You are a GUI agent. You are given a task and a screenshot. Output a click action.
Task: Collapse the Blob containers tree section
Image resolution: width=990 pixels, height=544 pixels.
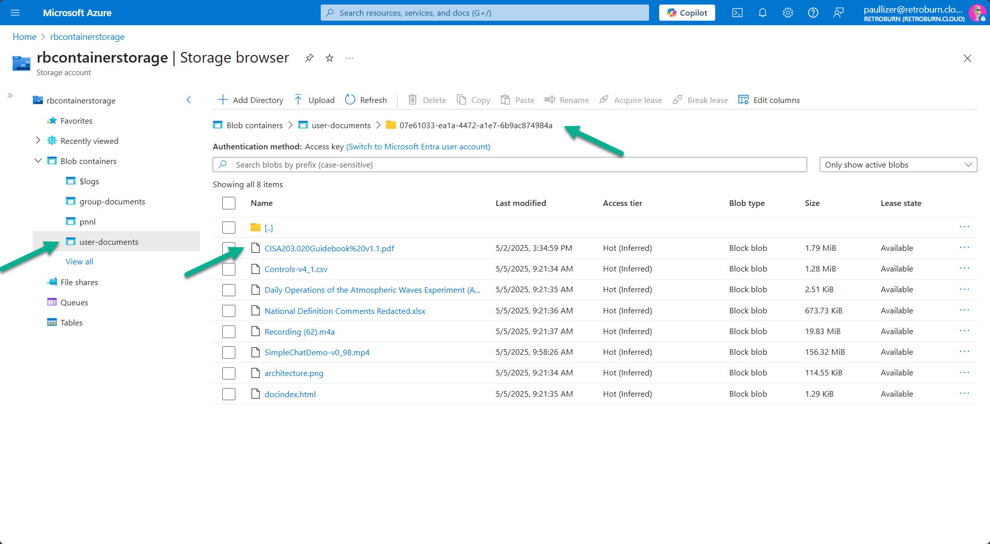[x=38, y=160]
